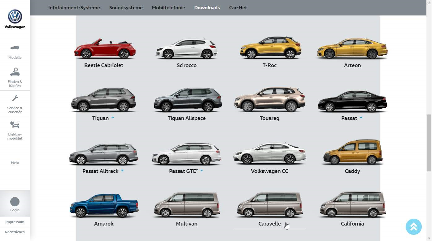Open the Rechtliches link
The image size is (432, 241).
[x=15, y=232]
